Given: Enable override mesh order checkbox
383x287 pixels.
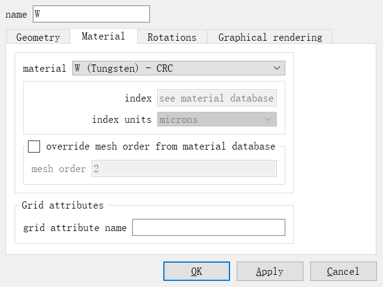Looking at the screenshot, I should [35, 147].
